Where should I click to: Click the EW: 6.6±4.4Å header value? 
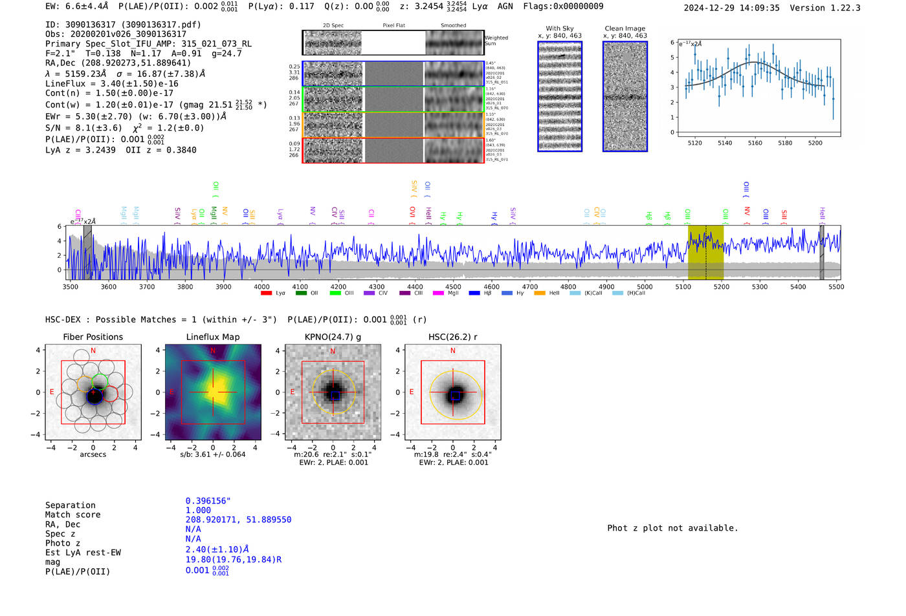click(x=77, y=6)
